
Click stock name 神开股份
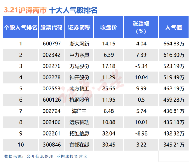(x=80, y=78)
